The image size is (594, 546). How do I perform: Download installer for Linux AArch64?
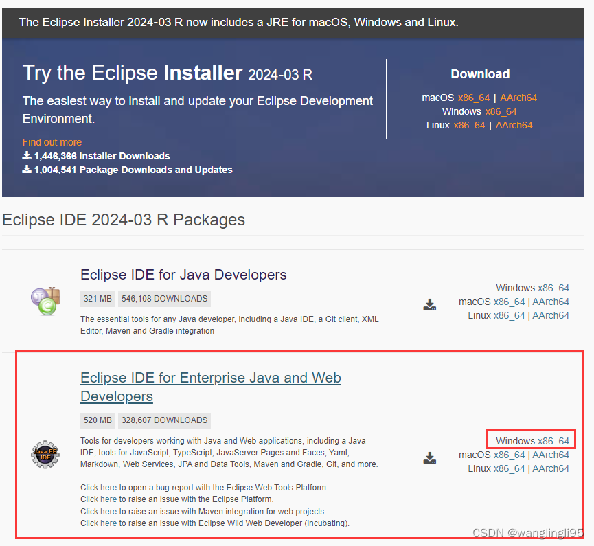(x=514, y=125)
